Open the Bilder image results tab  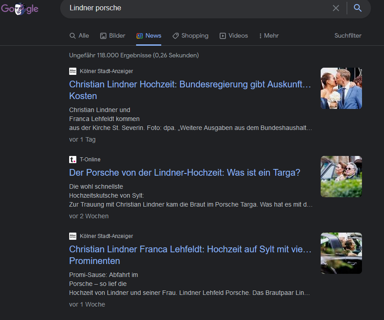(x=113, y=36)
